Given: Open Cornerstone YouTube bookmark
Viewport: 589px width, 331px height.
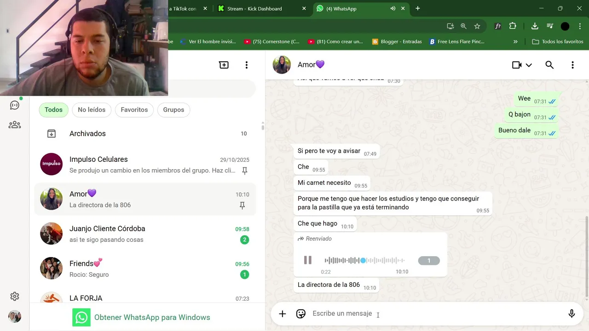Looking at the screenshot, I should pos(272,41).
